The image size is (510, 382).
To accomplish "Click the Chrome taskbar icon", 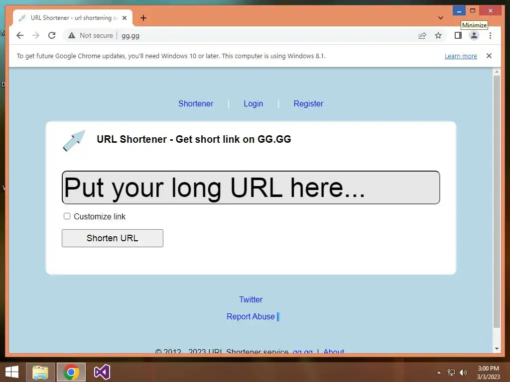I will [71, 372].
